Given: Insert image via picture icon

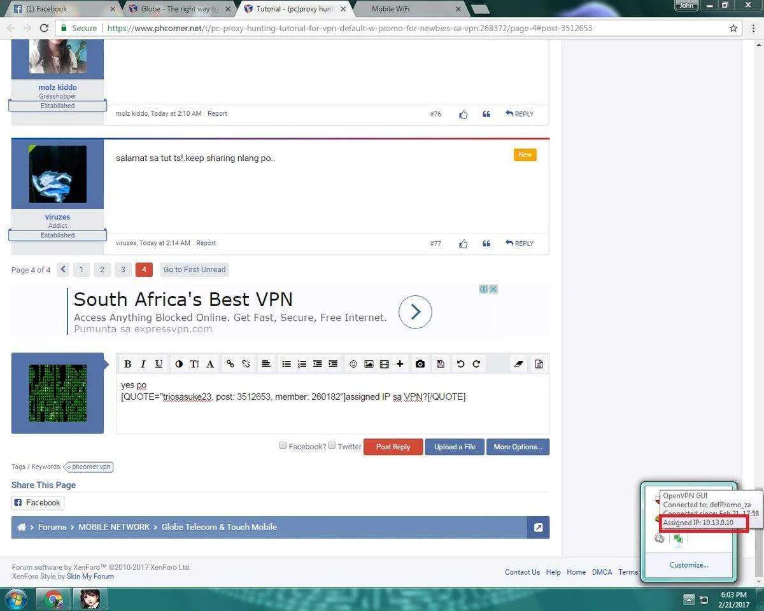Looking at the screenshot, I should [369, 364].
